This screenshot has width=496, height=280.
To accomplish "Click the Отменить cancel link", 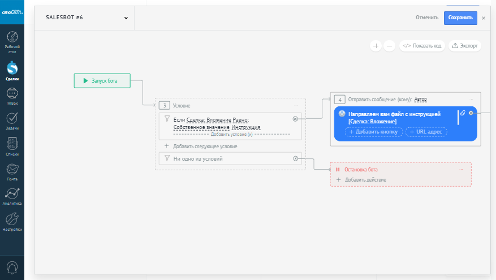I will coord(427,18).
